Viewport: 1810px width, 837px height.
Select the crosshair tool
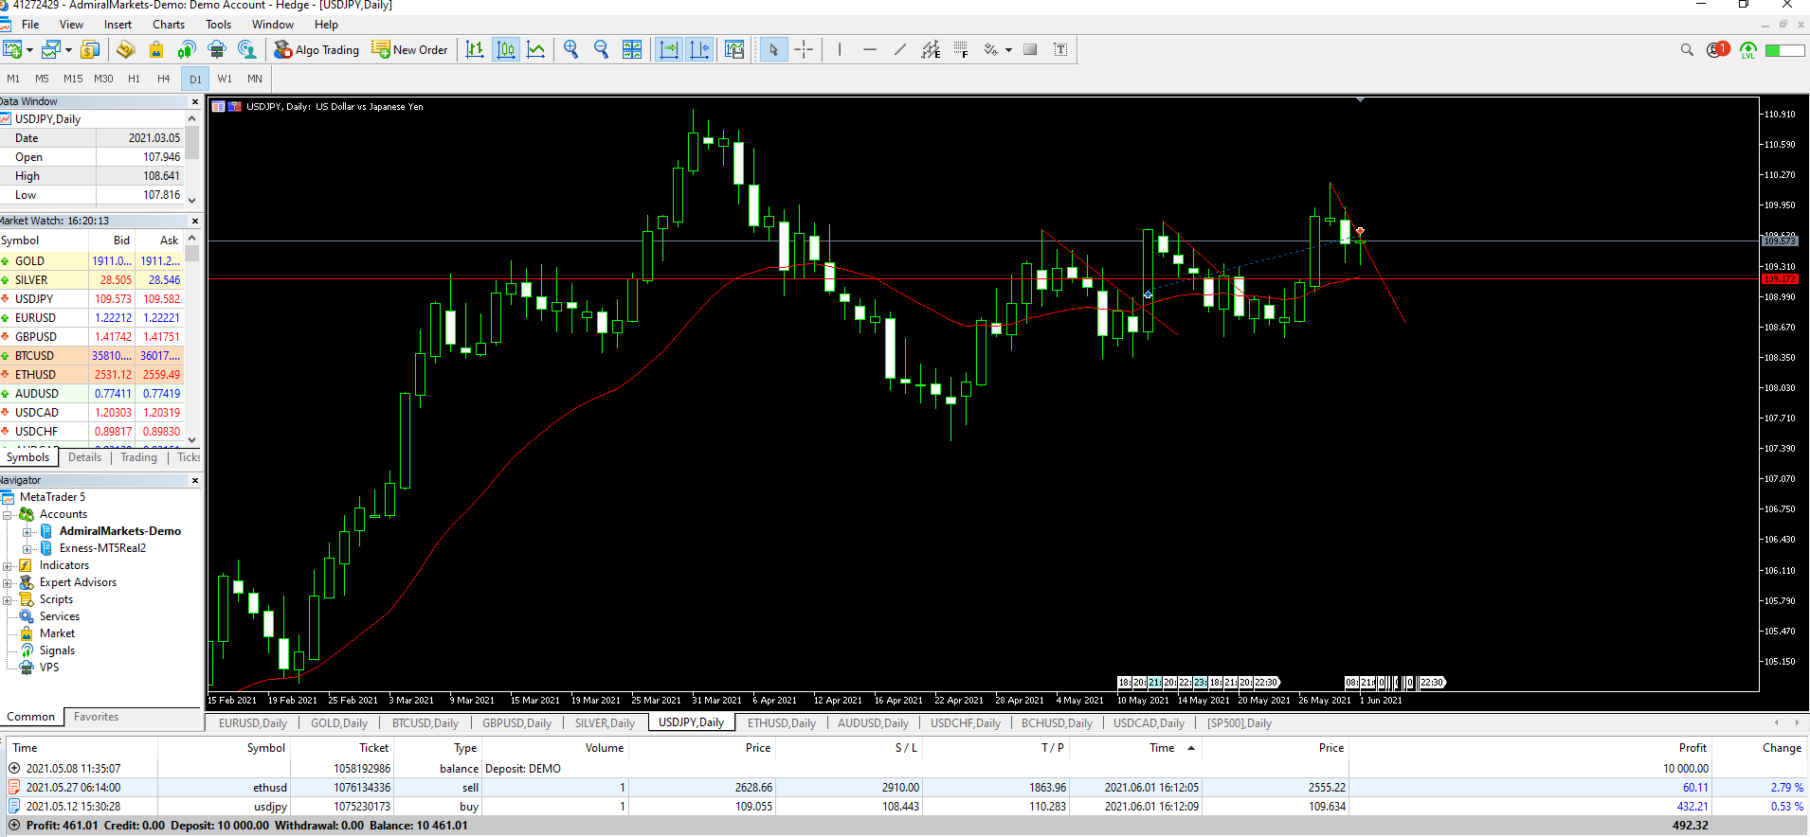(804, 49)
